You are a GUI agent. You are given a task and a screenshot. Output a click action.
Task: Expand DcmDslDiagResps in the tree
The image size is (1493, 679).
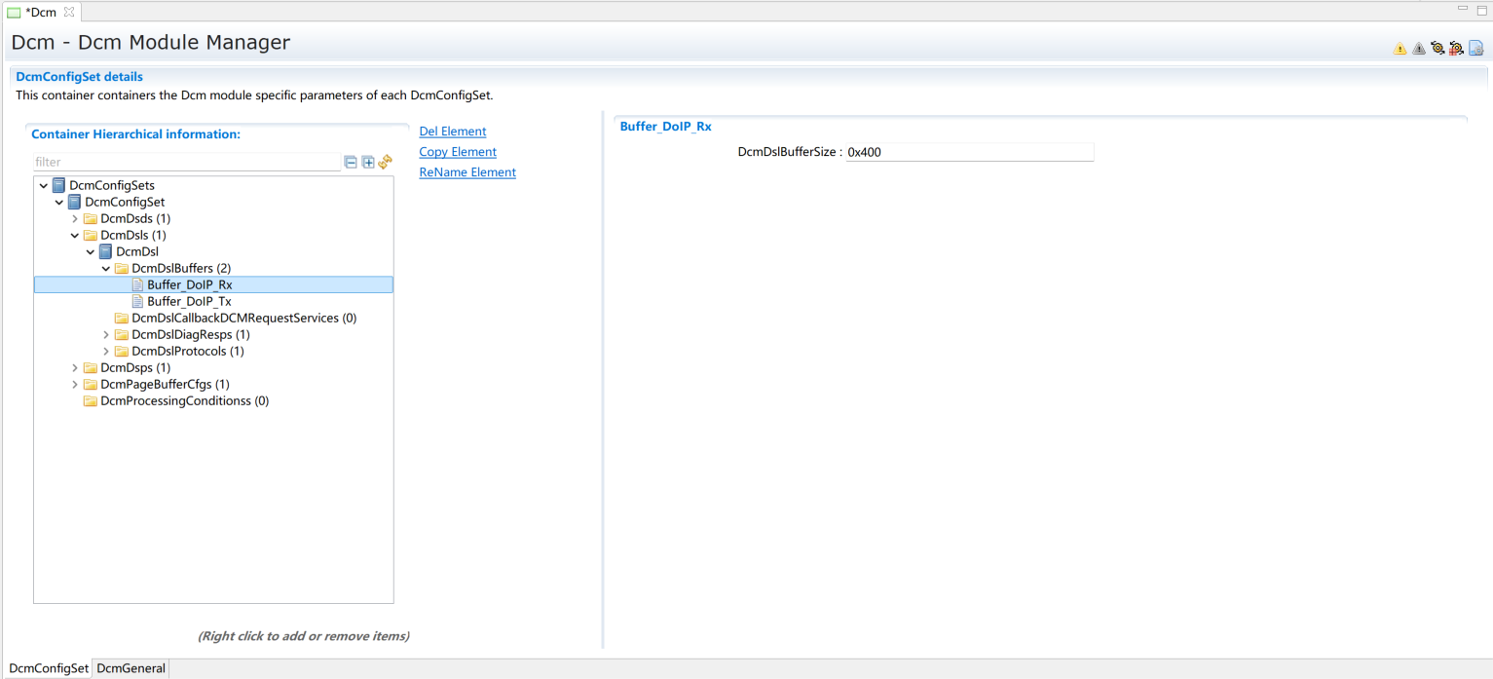[106, 335]
